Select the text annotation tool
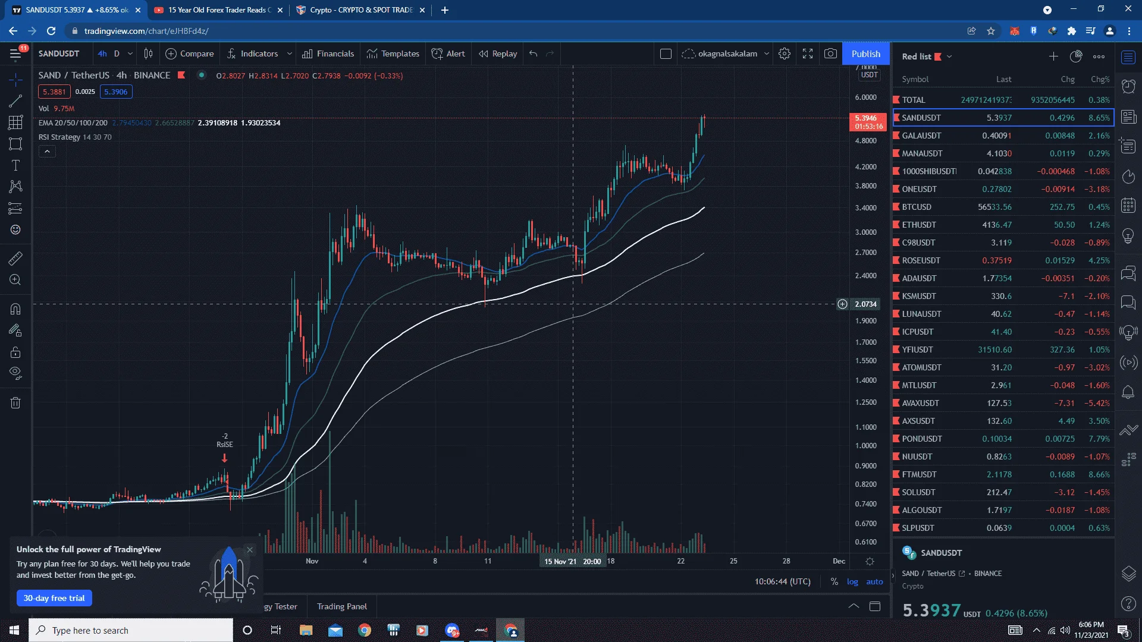The width and height of the screenshot is (1142, 642). tap(15, 165)
